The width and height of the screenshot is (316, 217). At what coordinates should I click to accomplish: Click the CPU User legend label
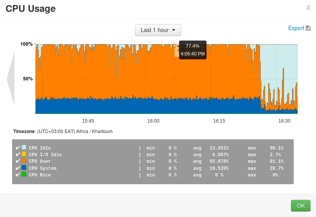pos(40,161)
